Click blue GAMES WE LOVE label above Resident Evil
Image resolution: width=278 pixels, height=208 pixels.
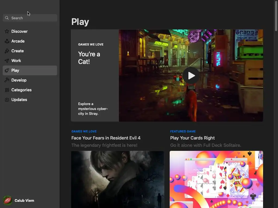[x=84, y=131]
